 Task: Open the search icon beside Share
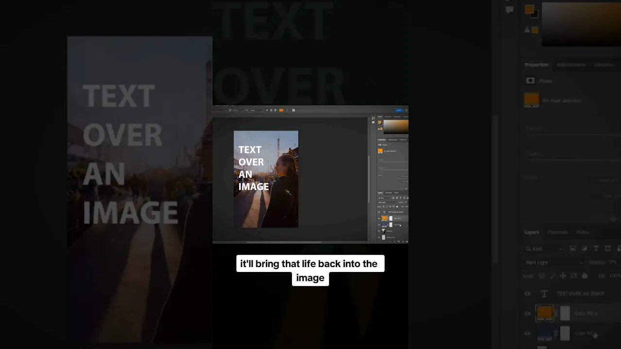[406, 110]
